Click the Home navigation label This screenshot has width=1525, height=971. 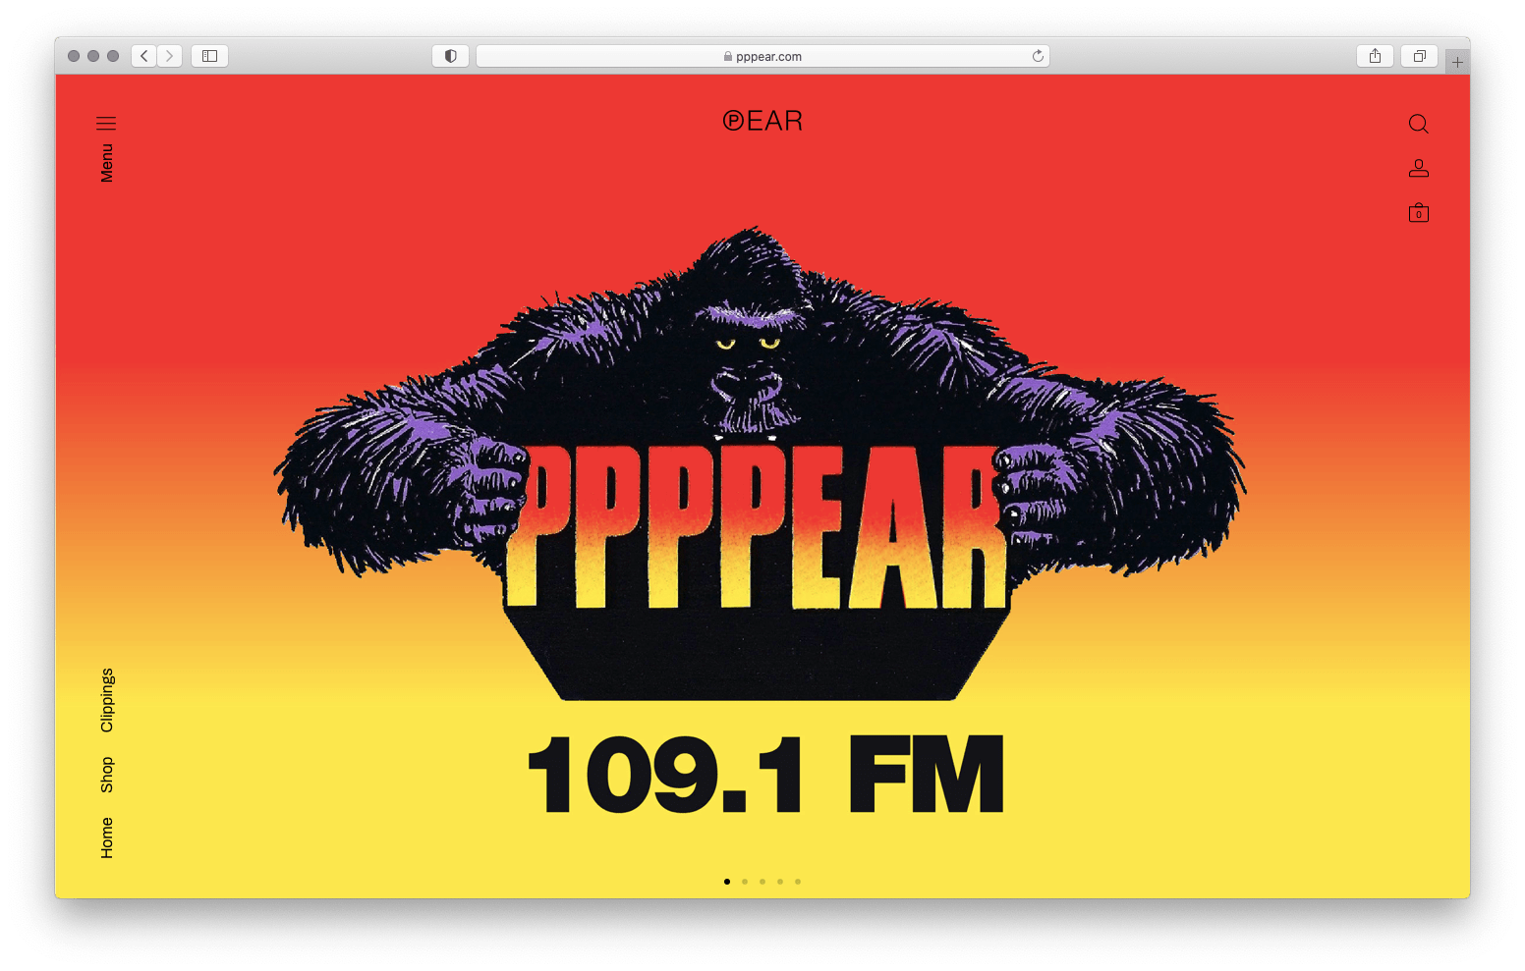(x=106, y=837)
